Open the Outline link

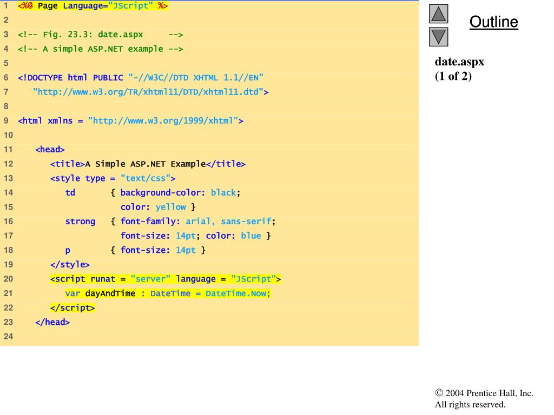coord(493,22)
